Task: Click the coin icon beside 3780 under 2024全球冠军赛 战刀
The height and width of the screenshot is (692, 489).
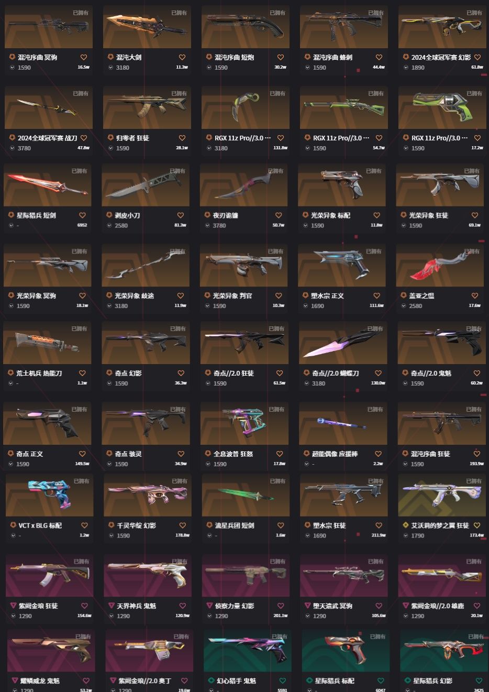Action: [x=13, y=148]
